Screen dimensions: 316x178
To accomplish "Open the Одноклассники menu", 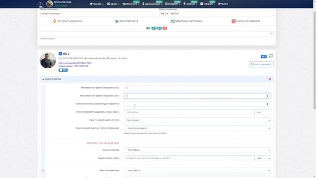I will tap(152, 4).
